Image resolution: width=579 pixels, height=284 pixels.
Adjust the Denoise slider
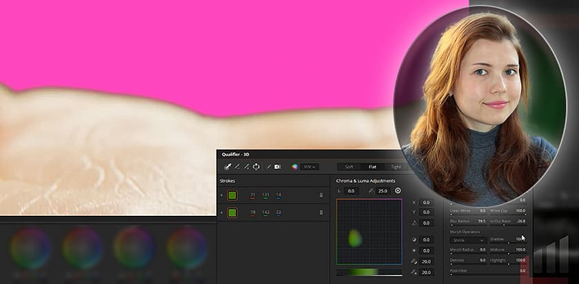tap(468, 264)
